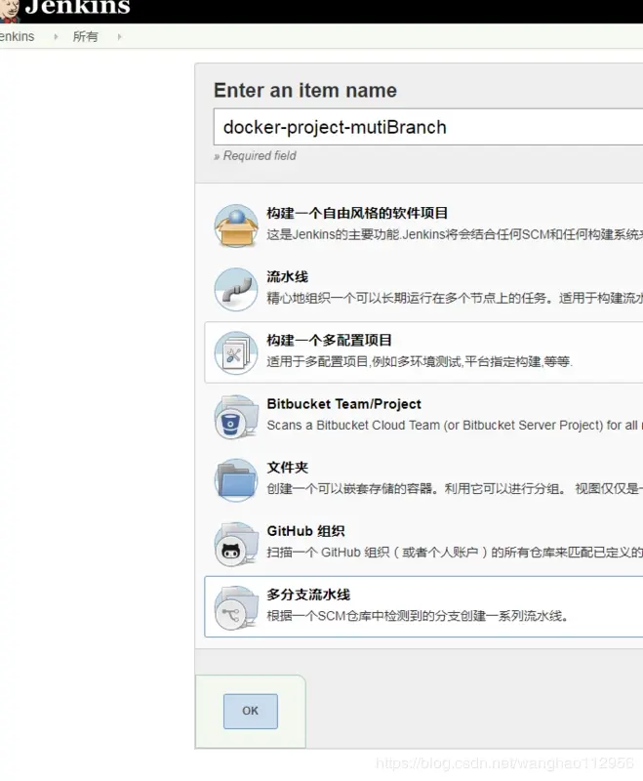Click the 扫描一个 GitHub 组织 description

[x=455, y=553]
